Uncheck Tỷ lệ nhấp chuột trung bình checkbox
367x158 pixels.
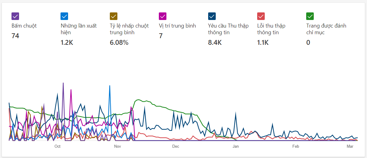[x=114, y=16]
